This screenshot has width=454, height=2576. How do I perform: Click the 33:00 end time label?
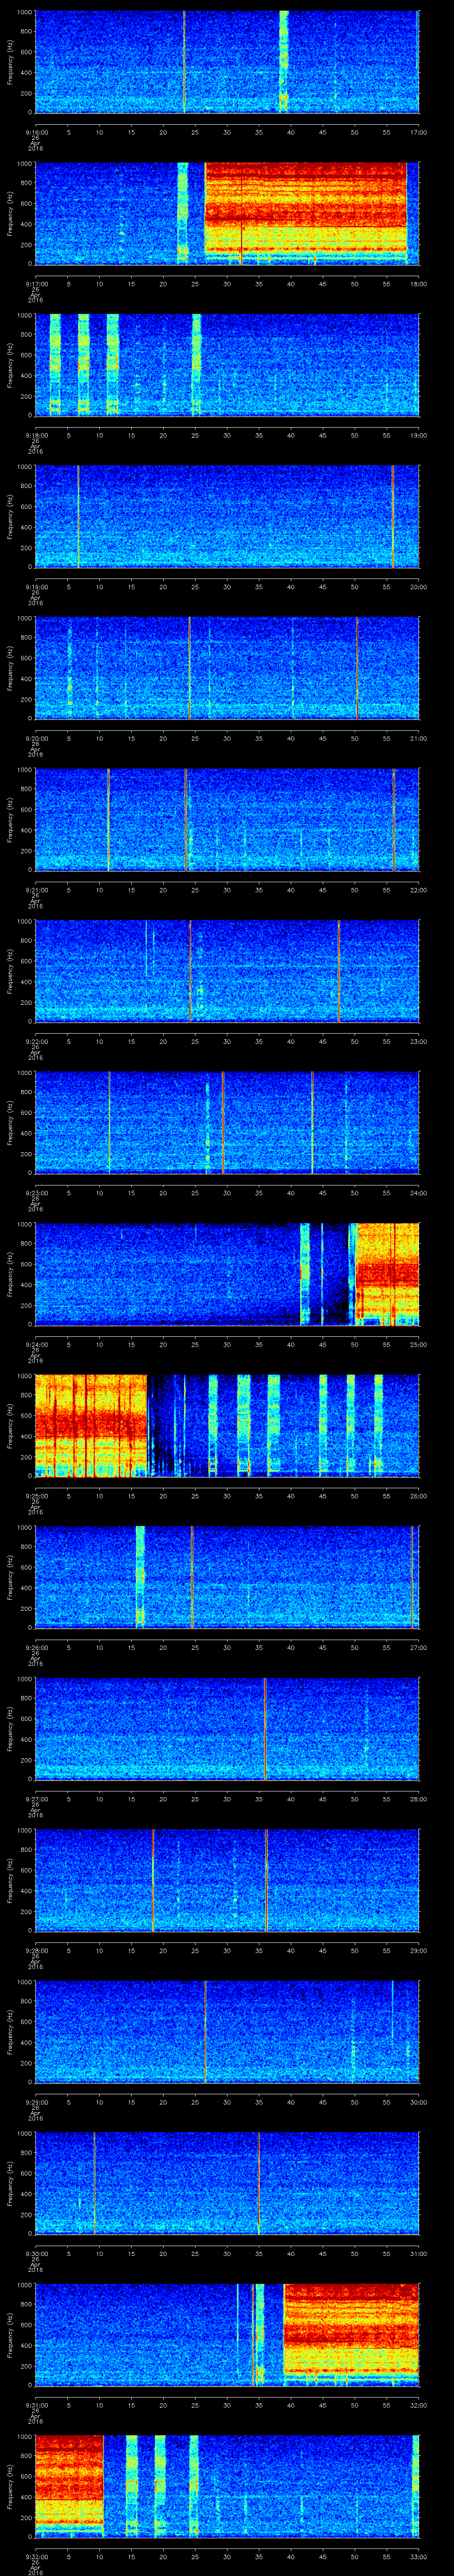point(419,2557)
